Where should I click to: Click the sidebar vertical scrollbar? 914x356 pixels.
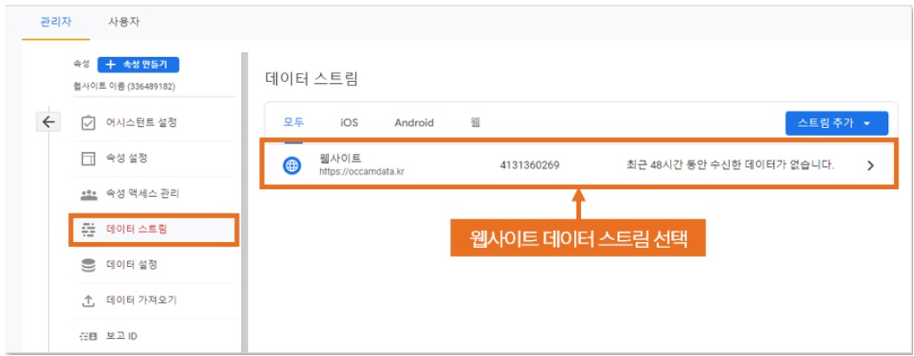click(245, 202)
